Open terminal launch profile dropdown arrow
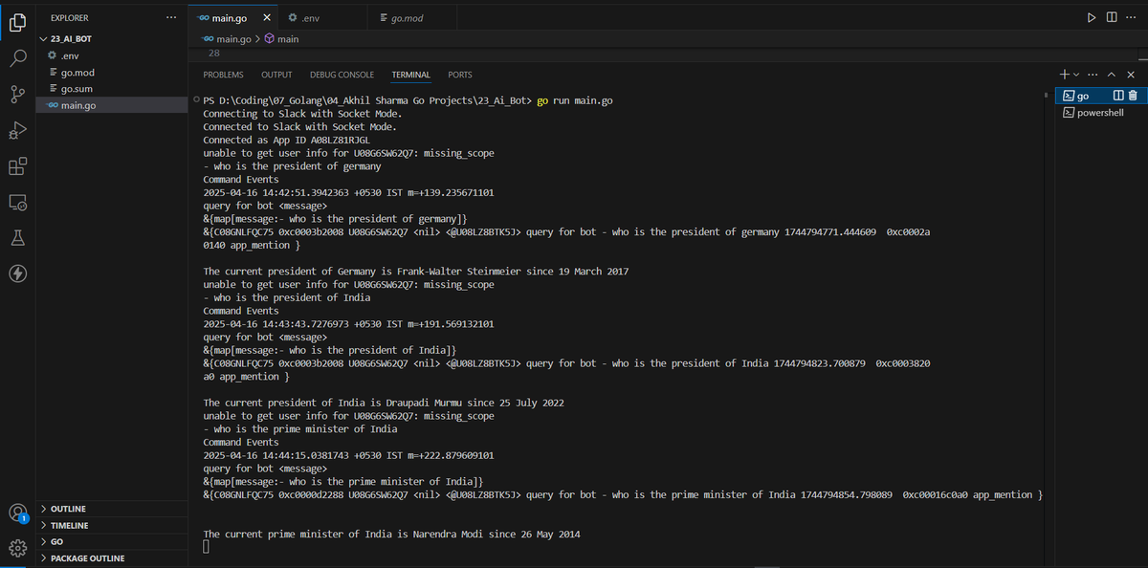This screenshot has height=568, width=1148. [1076, 75]
